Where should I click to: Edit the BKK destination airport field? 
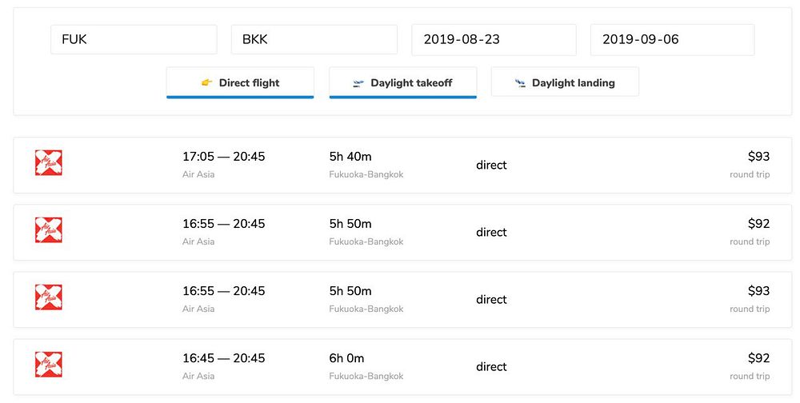314,39
